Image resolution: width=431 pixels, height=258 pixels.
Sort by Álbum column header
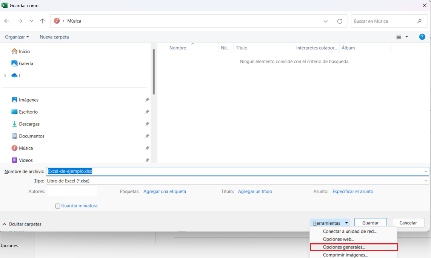click(x=348, y=48)
